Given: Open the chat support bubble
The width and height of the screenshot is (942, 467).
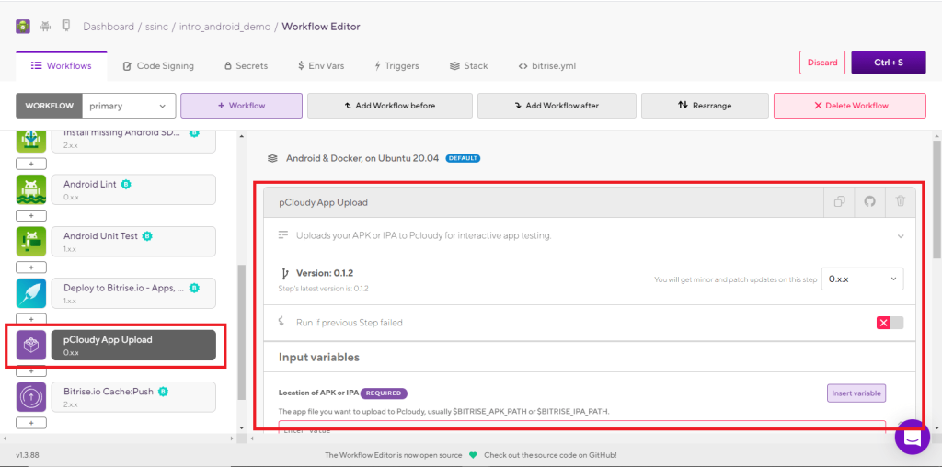Looking at the screenshot, I should (913, 437).
